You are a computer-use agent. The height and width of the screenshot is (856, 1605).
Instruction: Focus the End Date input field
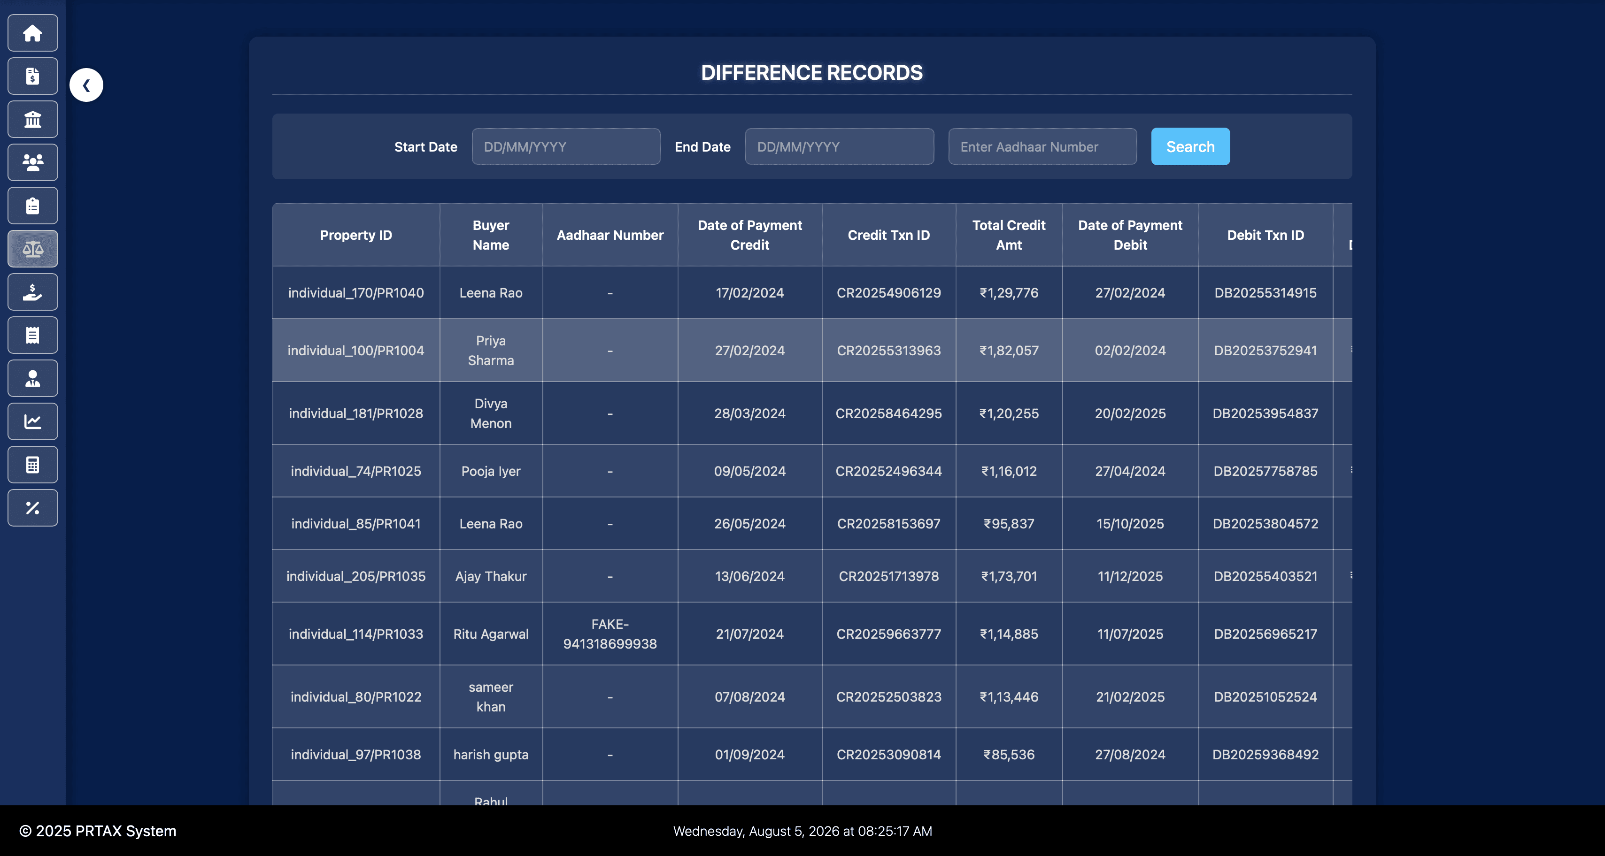tap(839, 146)
